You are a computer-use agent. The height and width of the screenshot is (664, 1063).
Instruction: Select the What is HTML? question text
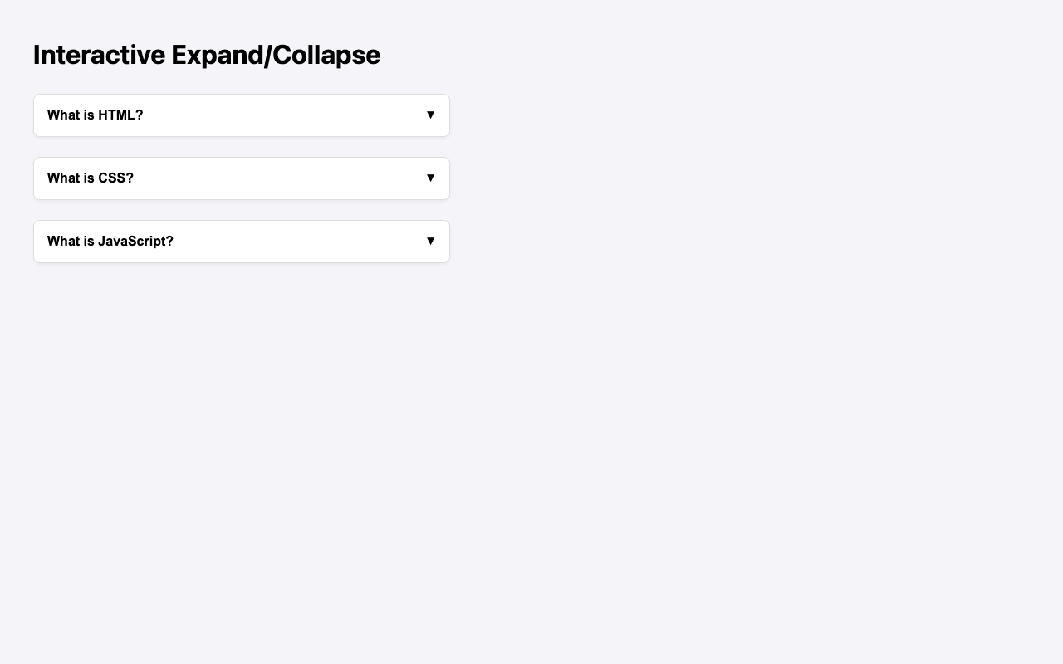96,115
